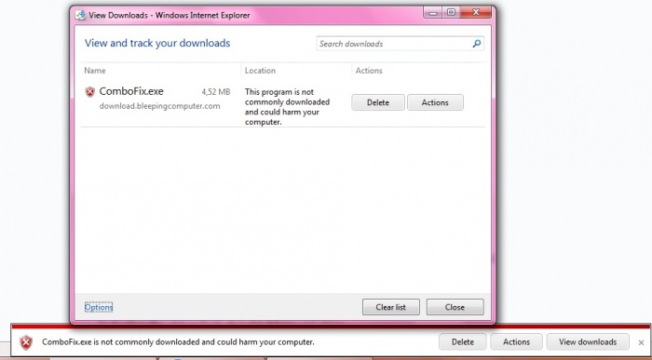Open the Options link
The image size is (652, 360).
click(99, 307)
